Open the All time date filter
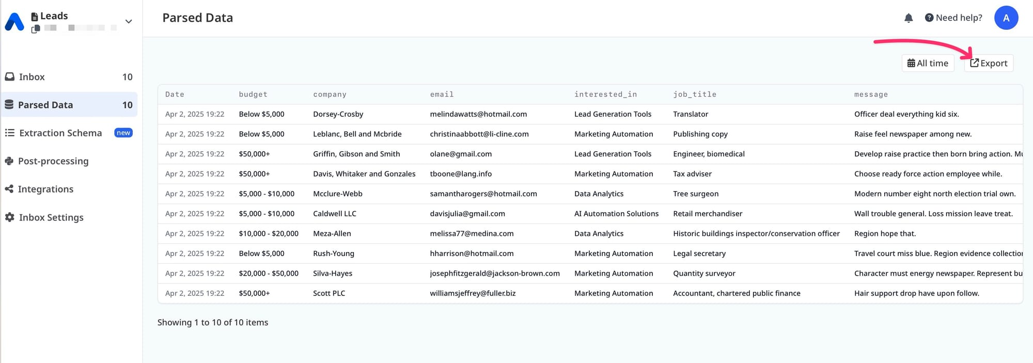This screenshot has width=1033, height=363. pos(928,63)
